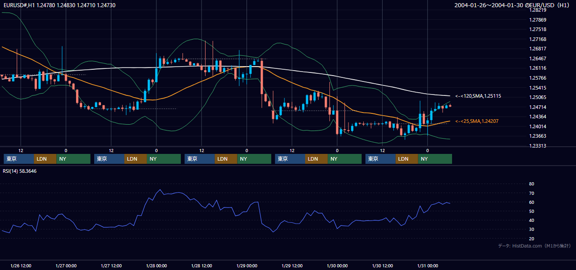Click the 1.23313 price axis label
The image size is (576, 270).
coord(538,146)
